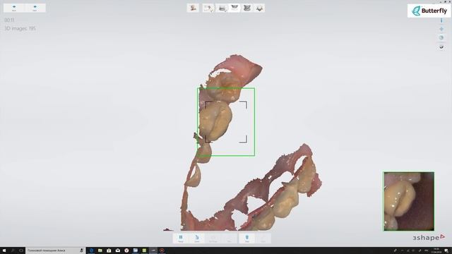
Task: Click the checkmark icon on right sidebar
Action: [441, 47]
